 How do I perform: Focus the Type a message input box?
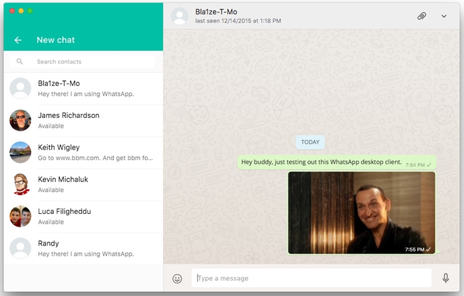tap(312, 278)
